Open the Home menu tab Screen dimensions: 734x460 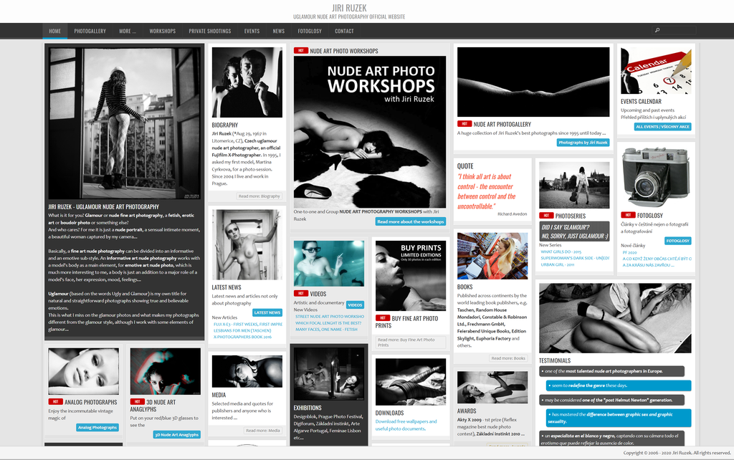tap(54, 31)
